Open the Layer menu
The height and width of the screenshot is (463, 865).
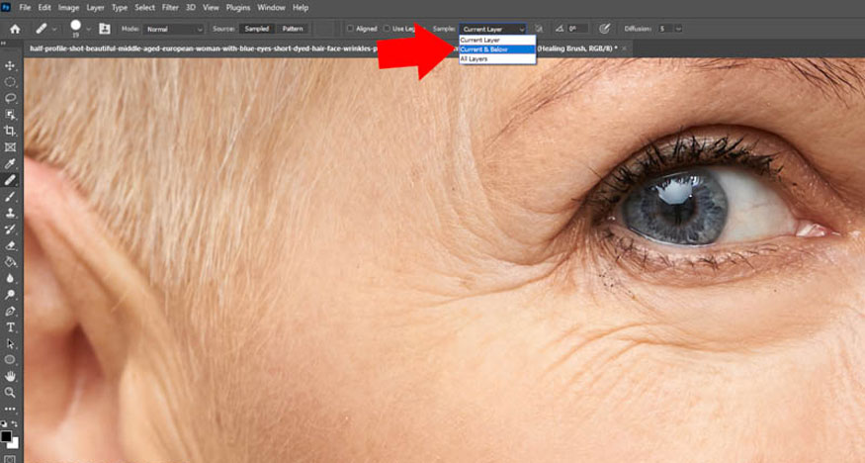pos(95,8)
